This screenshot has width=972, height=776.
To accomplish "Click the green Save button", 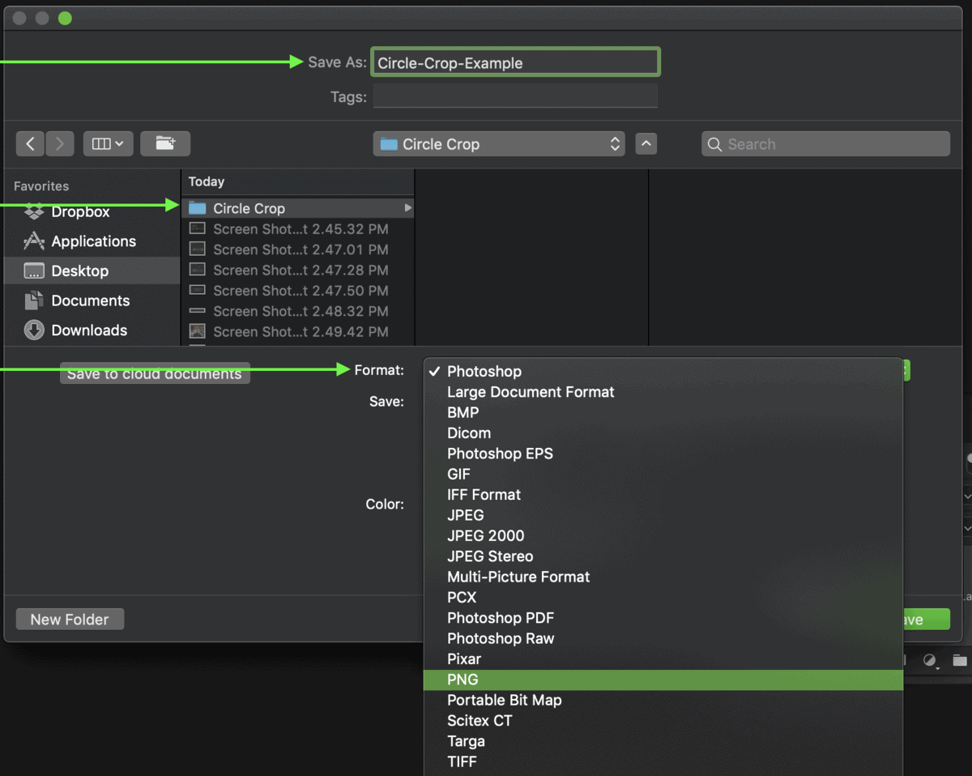I will (x=926, y=619).
